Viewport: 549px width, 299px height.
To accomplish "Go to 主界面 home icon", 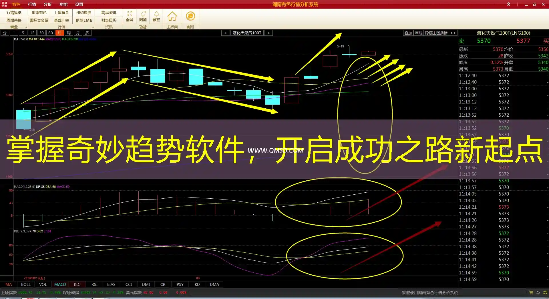I will pos(172,16).
